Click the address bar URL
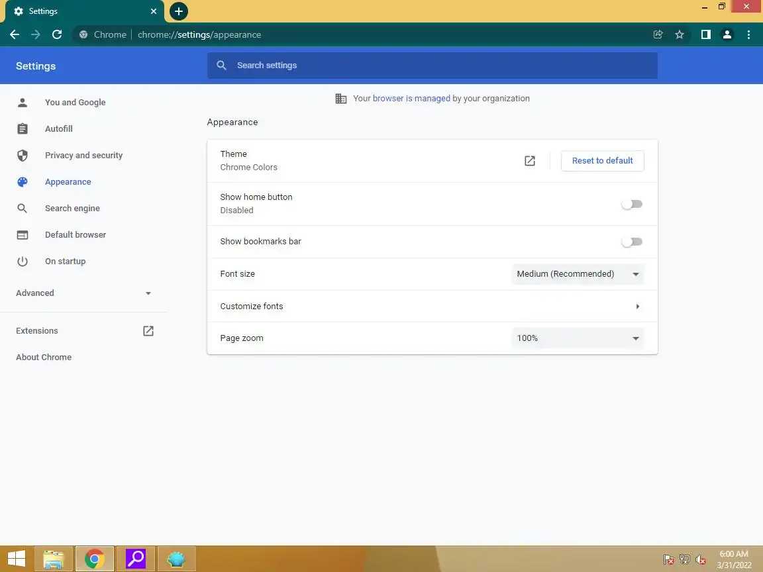The image size is (763, 572). coord(199,34)
